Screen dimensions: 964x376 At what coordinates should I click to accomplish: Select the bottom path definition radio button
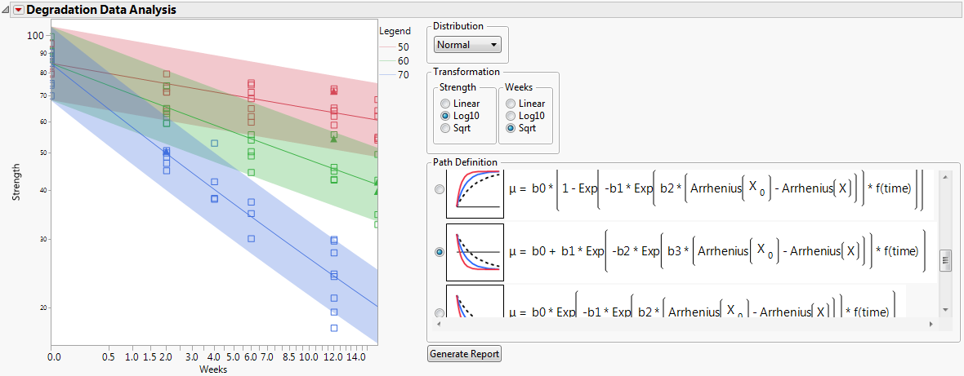[x=440, y=312]
